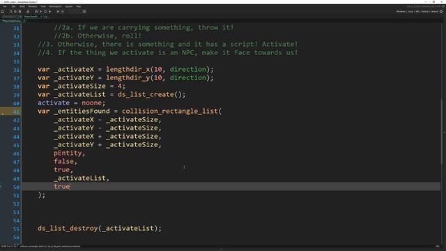
Task: Click the Create Executable toolbar icon
Action: (28, 12)
